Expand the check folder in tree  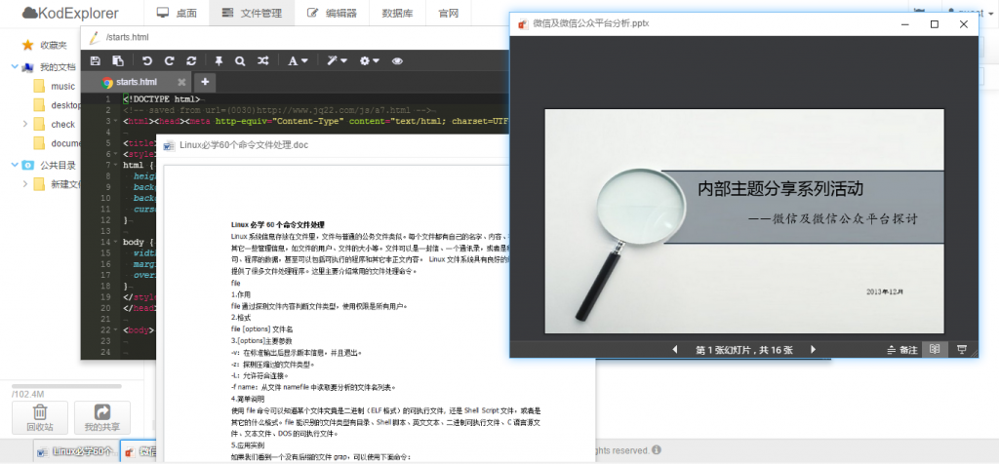click(24, 124)
